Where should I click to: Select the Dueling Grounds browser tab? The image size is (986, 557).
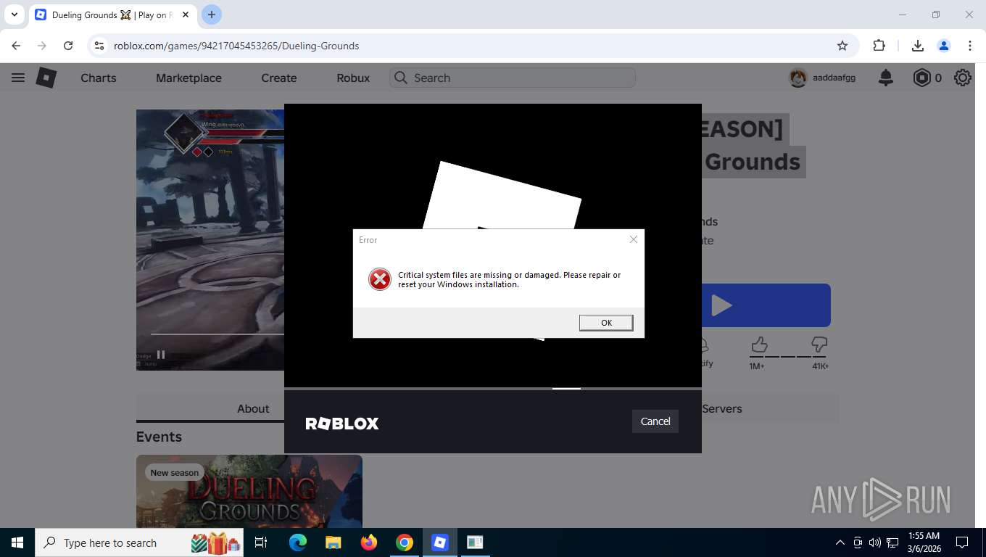[112, 15]
